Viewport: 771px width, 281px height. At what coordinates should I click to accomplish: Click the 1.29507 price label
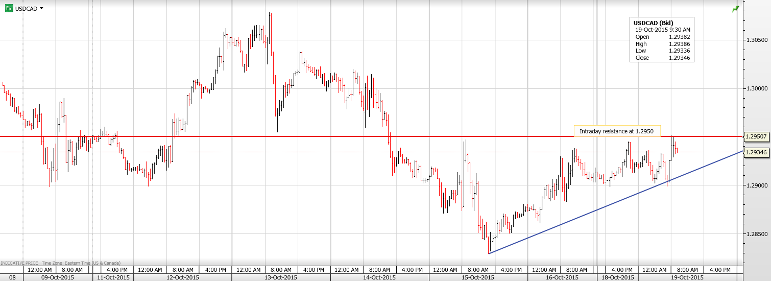point(757,137)
